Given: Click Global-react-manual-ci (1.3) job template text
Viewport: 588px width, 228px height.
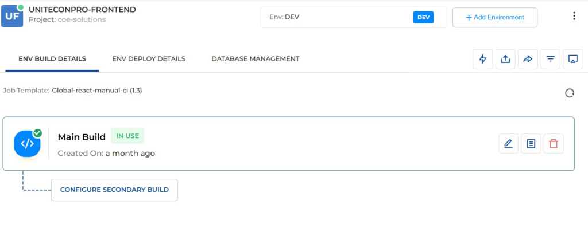Looking at the screenshot, I should coord(97,91).
